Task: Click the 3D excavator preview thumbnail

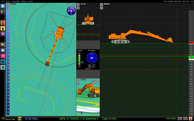Action: pos(88,97)
